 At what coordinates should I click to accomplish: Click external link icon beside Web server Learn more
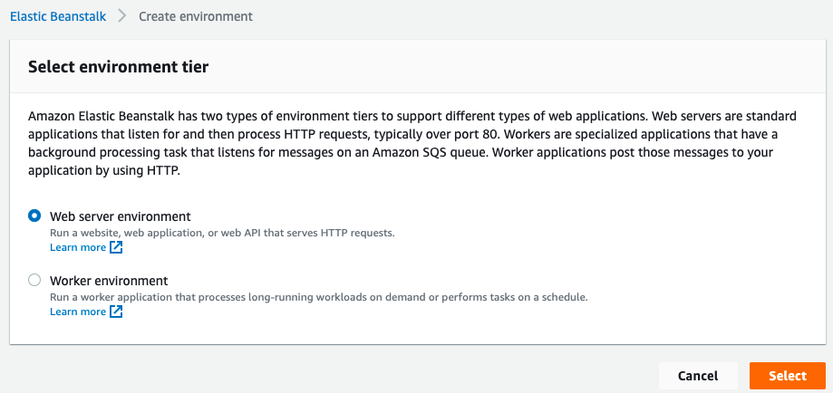pos(116,247)
